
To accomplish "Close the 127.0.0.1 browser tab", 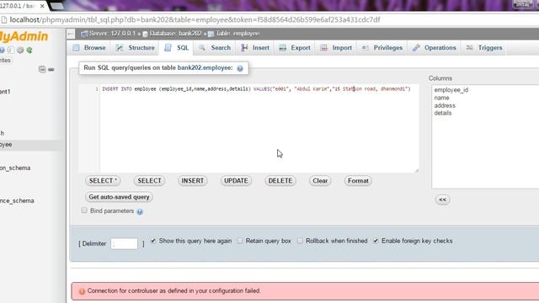I will tap(42, 6).
